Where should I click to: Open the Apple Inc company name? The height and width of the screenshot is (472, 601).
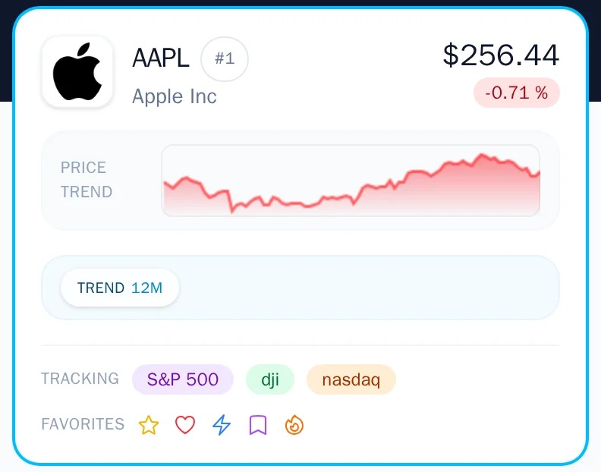pos(175,96)
